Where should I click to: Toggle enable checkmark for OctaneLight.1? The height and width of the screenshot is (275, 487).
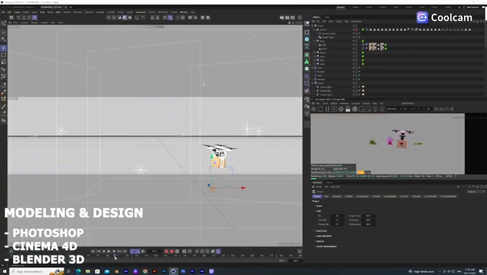[359, 87]
